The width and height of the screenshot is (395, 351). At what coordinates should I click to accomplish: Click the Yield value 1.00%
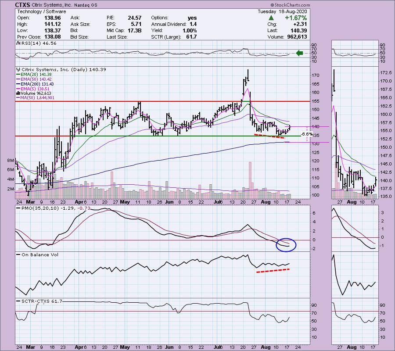190,30
